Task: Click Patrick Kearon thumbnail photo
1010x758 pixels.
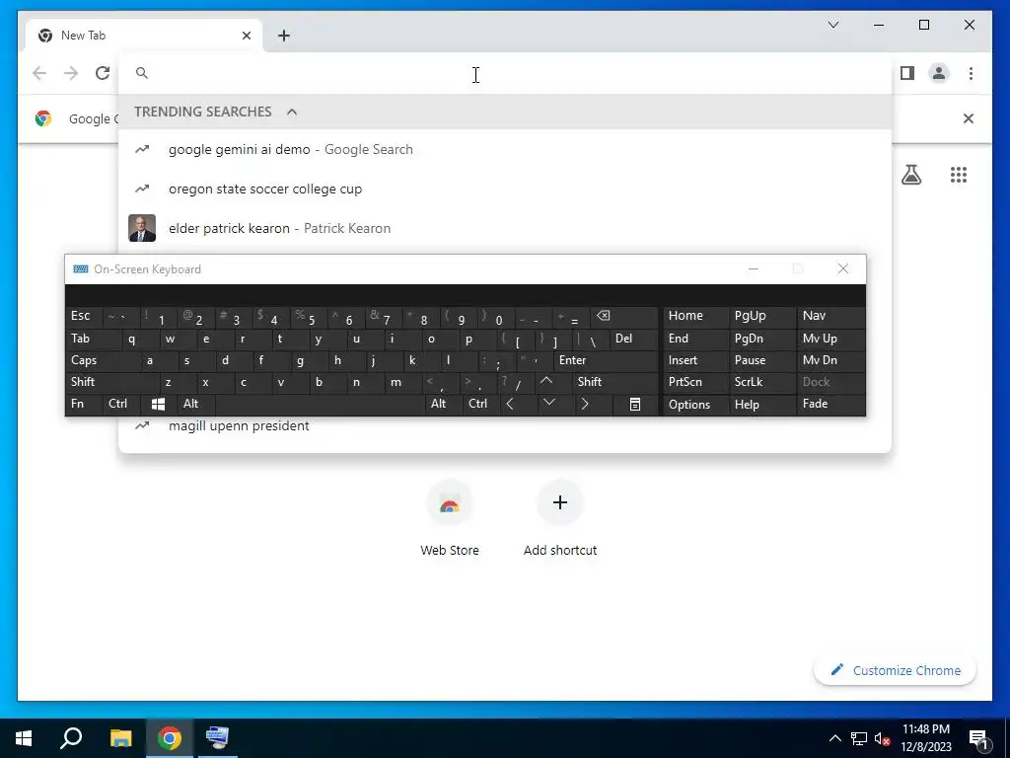Action: (x=142, y=228)
